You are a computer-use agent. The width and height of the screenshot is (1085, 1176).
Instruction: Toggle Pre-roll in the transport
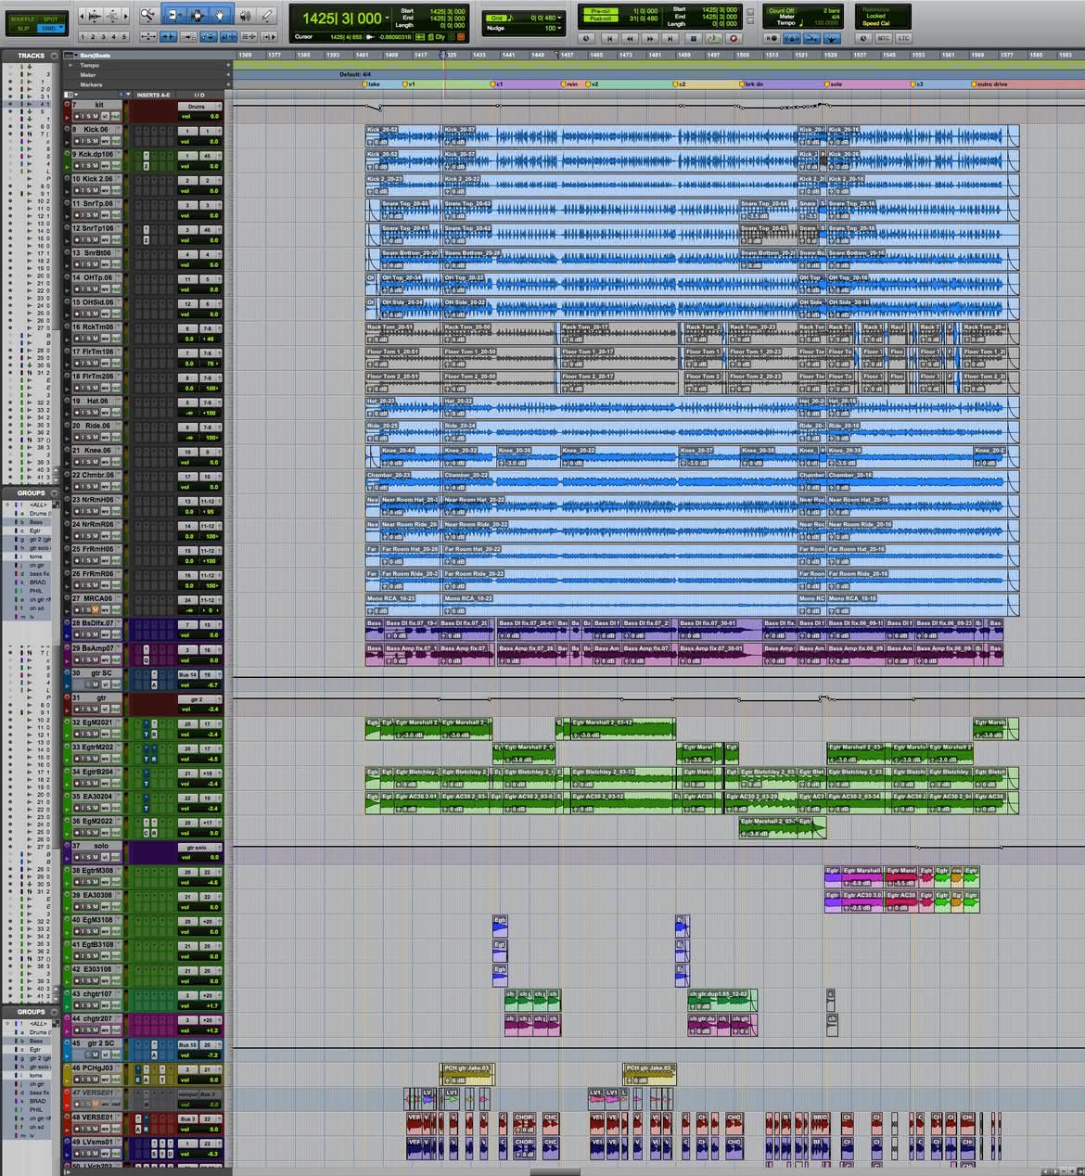(x=600, y=11)
